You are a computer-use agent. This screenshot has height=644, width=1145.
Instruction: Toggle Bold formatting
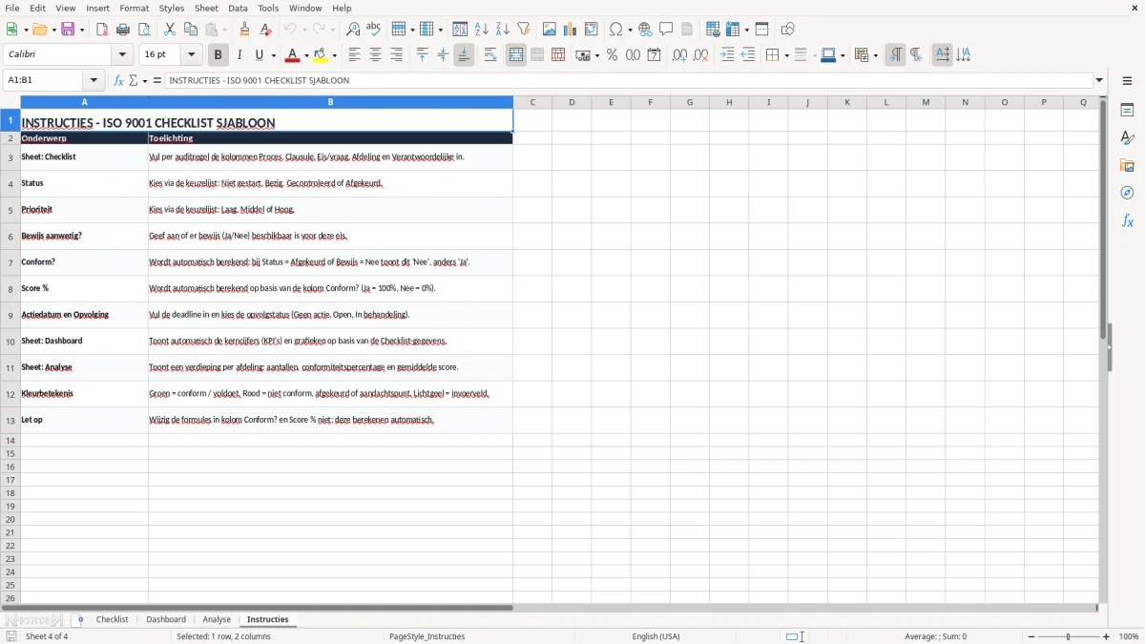coord(218,55)
